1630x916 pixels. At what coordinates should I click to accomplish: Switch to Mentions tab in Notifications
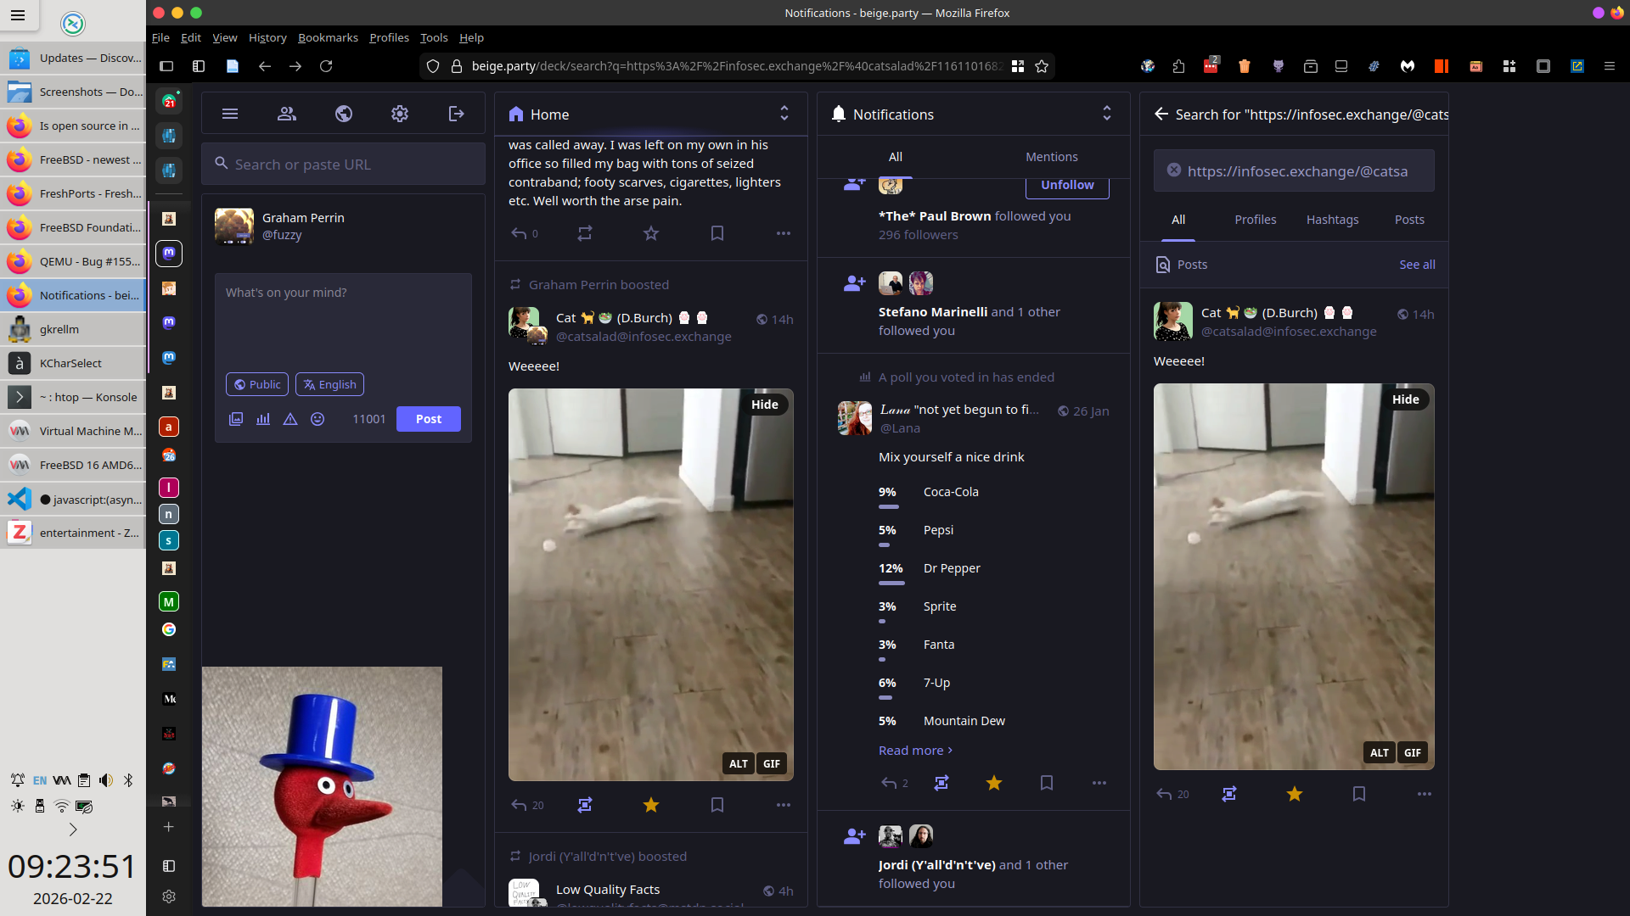click(x=1051, y=157)
